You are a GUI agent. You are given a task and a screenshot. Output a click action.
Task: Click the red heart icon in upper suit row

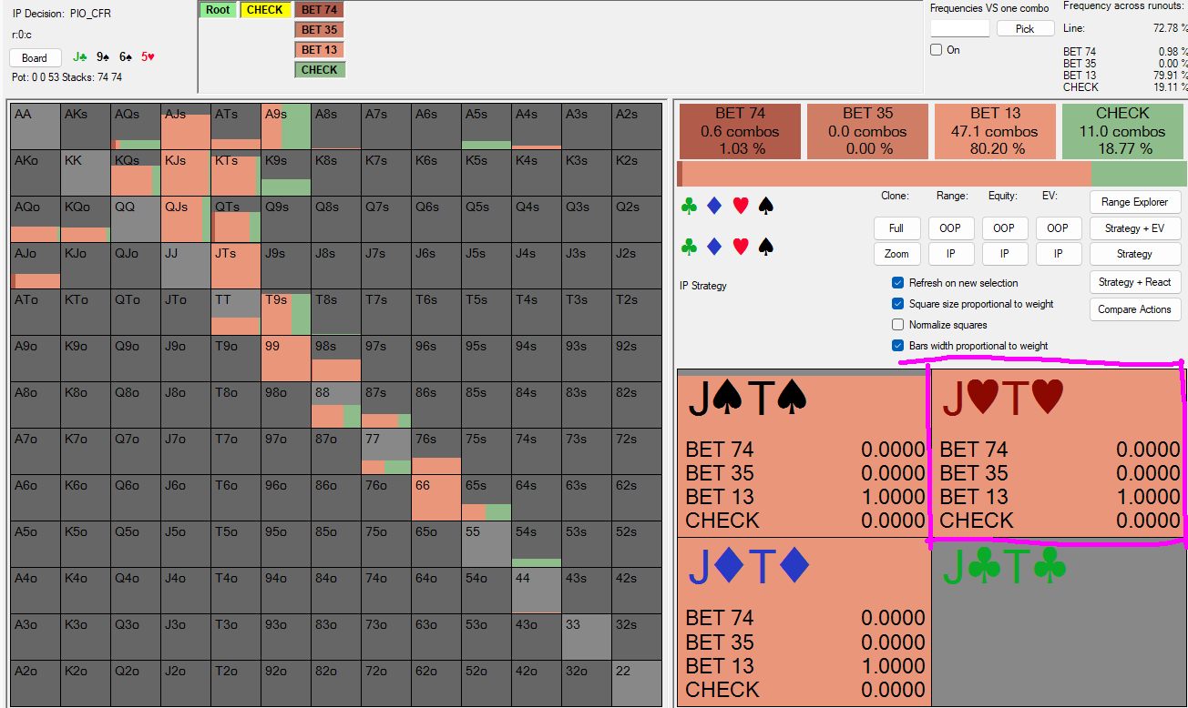coord(741,207)
